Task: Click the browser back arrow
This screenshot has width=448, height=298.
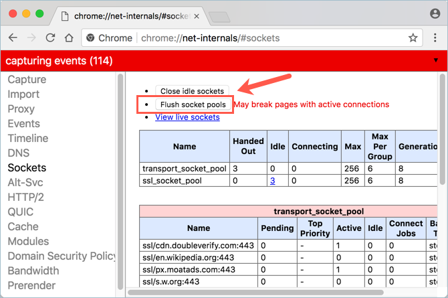Action: [x=13, y=38]
